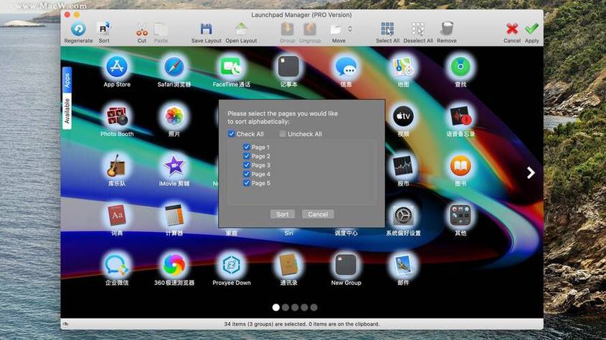This screenshot has height=340, width=606.
Task: Select the Proxyee Down icon
Action: click(x=231, y=265)
